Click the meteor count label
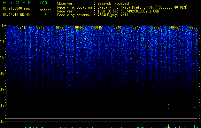Viewport: 201px width, 128px height. click(x=45, y=10)
